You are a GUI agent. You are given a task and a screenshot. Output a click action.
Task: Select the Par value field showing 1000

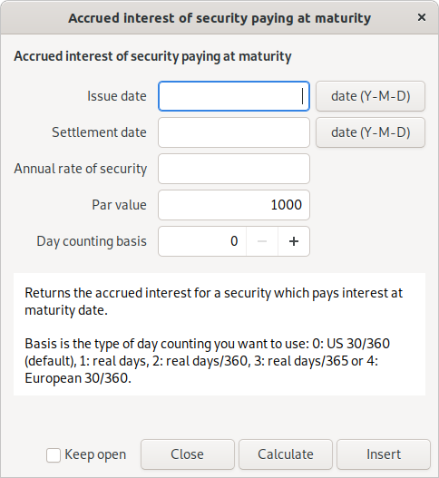pyautogui.click(x=234, y=205)
